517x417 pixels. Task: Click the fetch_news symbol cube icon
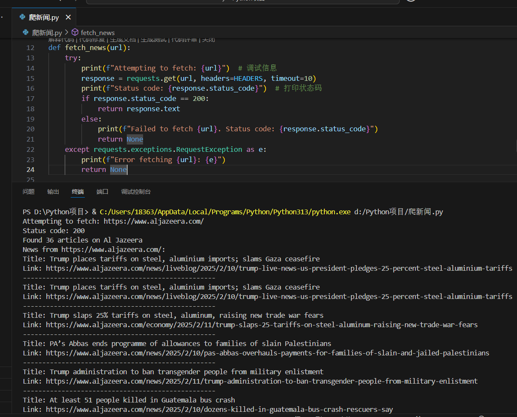[x=75, y=33]
